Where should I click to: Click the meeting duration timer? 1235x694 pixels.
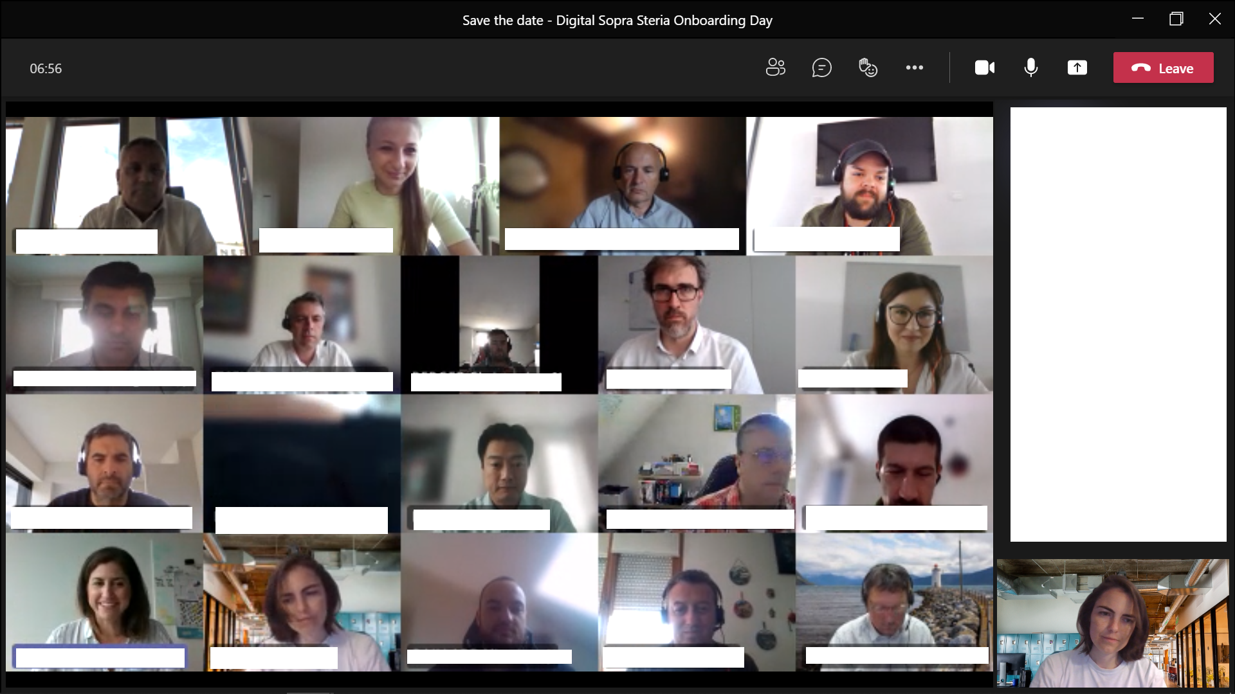point(46,69)
